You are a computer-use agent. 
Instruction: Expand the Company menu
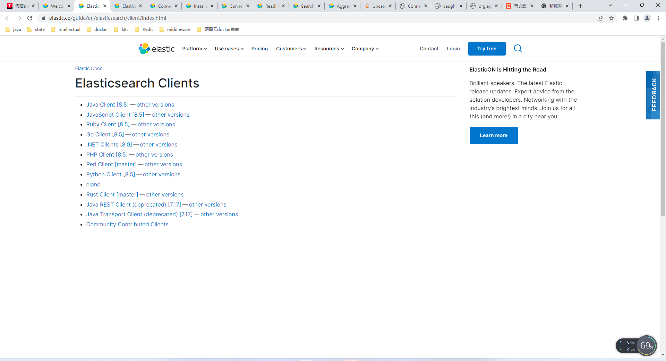[x=365, y=49]
